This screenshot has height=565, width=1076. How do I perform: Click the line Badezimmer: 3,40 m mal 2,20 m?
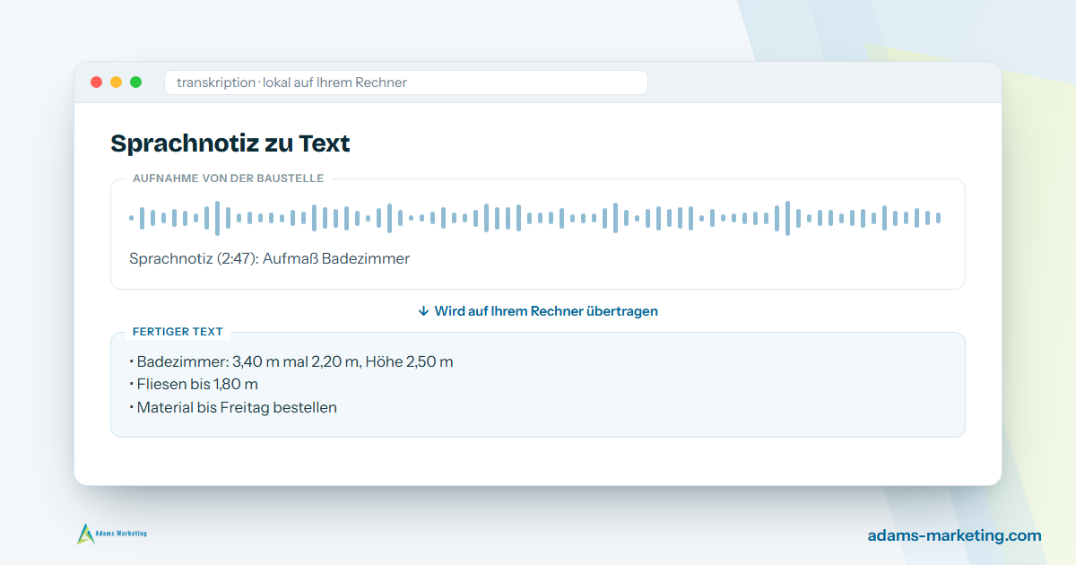(291, 361)
